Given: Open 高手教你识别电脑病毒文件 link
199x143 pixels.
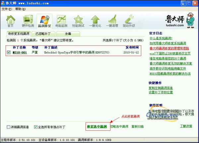Looking at the screenshot, I should click(x=168, y=69).
